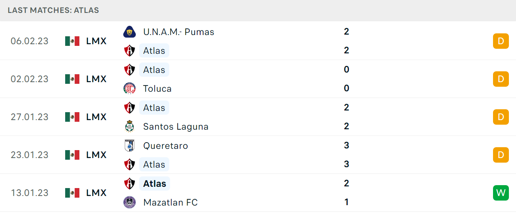Click the Mexico flag in the 23.01.23 row
Screen dimensions: 516x216
(x=72, y=155)
